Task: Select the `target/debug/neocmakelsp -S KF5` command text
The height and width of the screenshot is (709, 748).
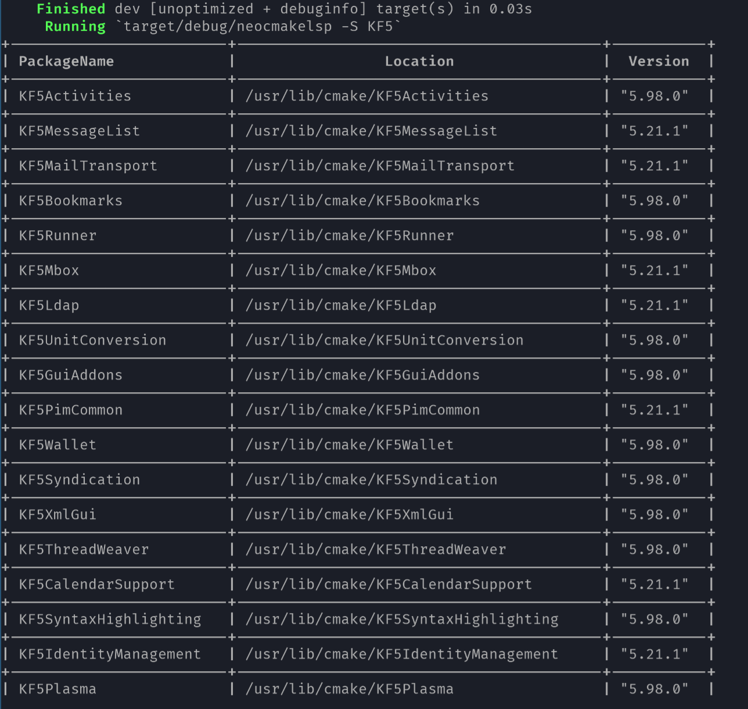Action: tap(258, 27)
